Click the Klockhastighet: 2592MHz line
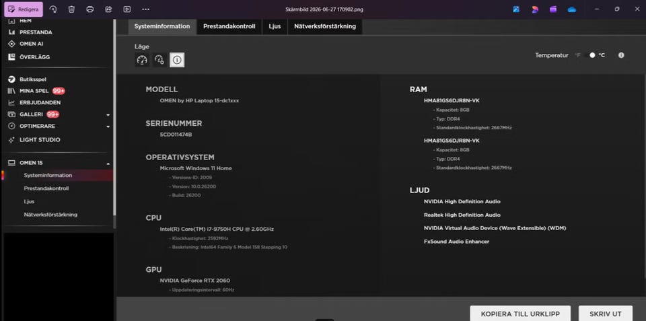Viewport: 646px width, 321px height. [198, 238]
